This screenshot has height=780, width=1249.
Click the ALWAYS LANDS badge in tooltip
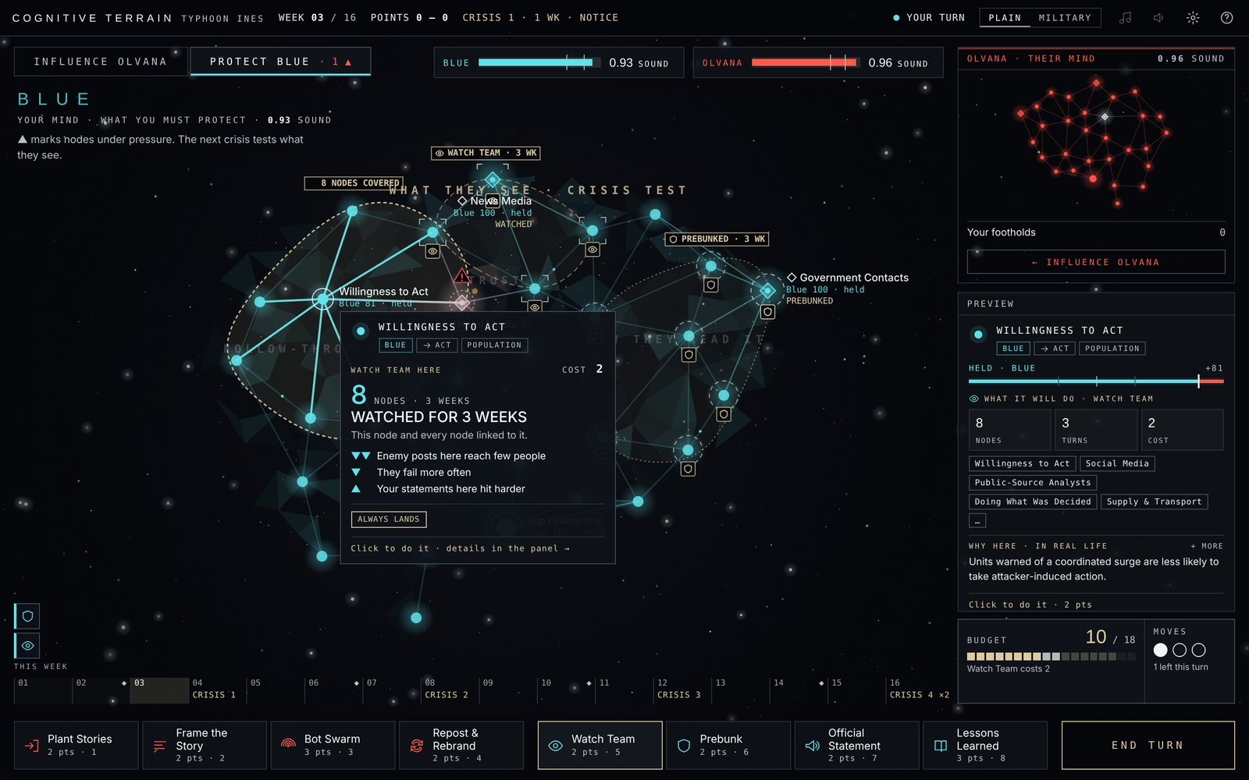[389, 519]
